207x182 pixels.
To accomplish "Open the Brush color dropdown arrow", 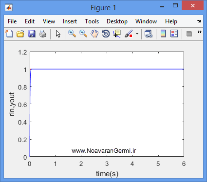I will (x=137, y=34).
